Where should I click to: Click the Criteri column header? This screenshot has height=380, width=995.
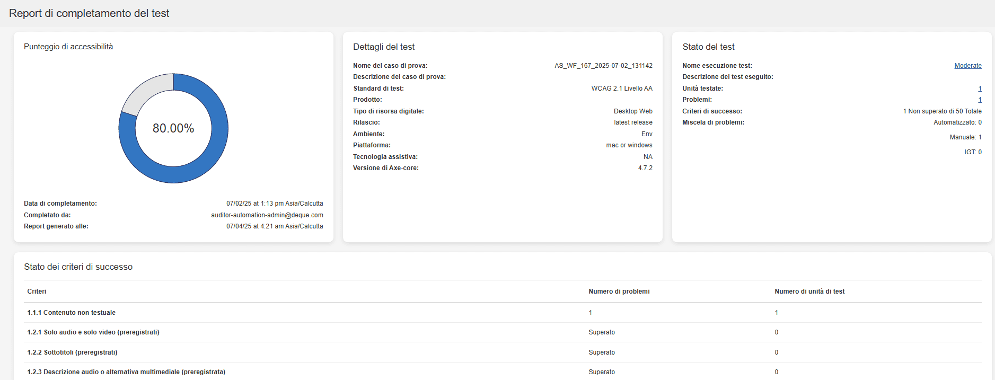(37, 291)
